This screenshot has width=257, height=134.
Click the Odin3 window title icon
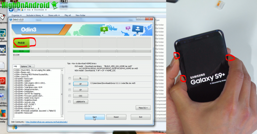coord(11,20)
